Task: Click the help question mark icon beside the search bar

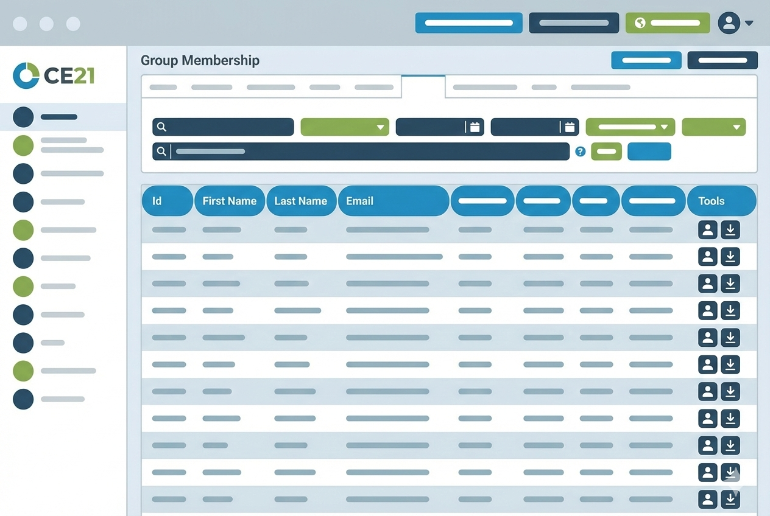Action: click(580, 152)
